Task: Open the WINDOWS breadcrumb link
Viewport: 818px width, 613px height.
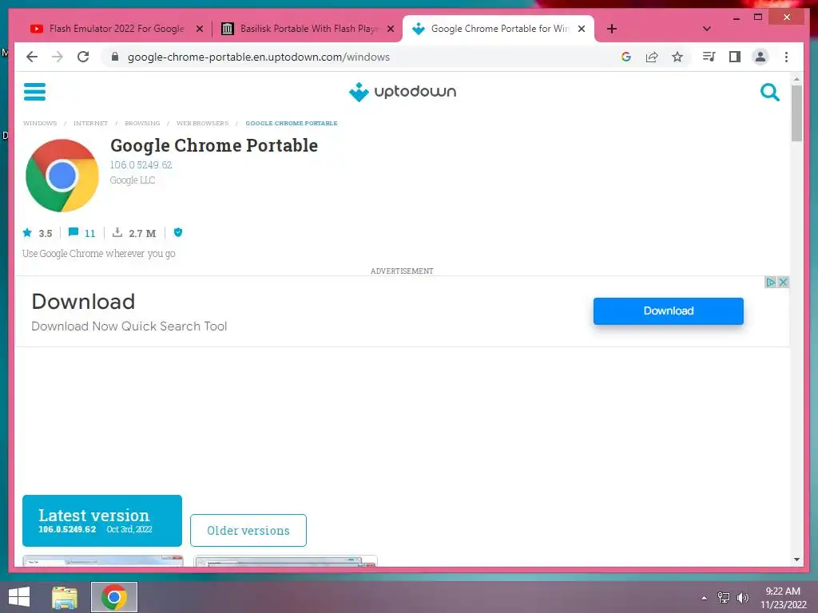Action: click(40, 123)
